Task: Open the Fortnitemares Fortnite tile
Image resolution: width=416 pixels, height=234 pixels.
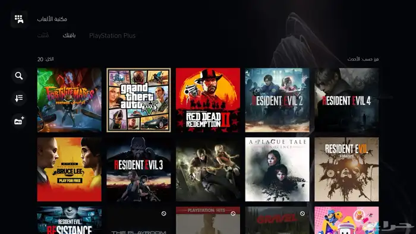Action: [70, 100]
